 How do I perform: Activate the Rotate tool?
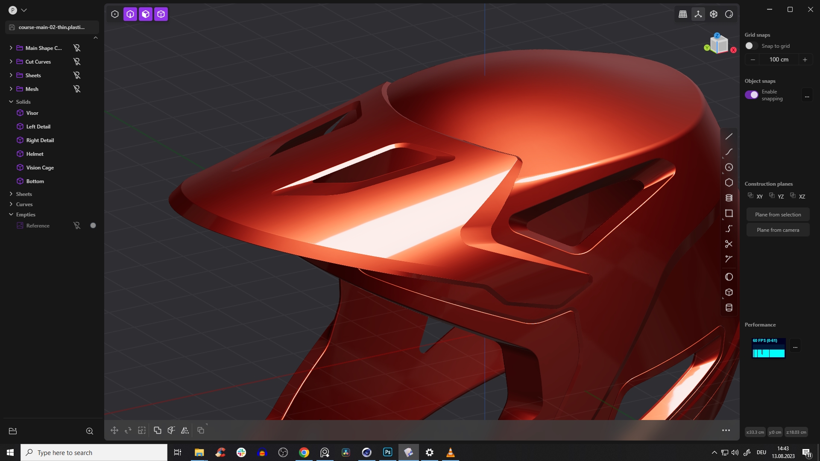pos(128,430)
